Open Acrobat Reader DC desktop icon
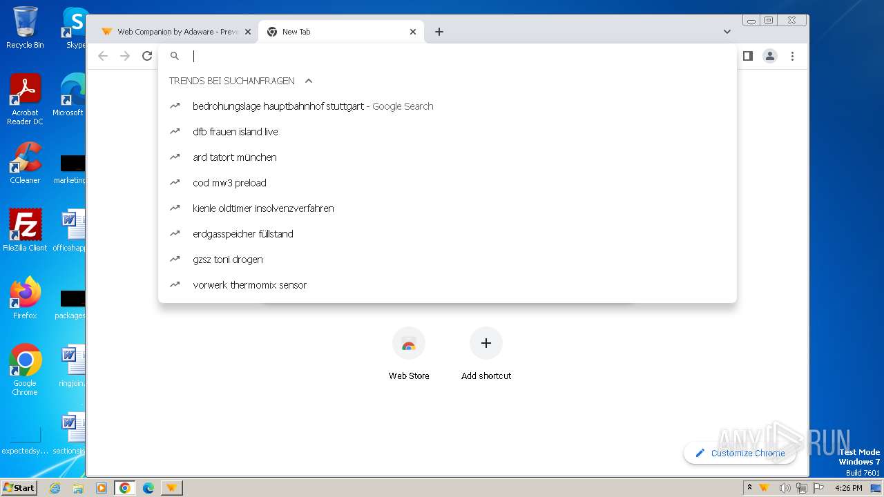 coord(25,99)
